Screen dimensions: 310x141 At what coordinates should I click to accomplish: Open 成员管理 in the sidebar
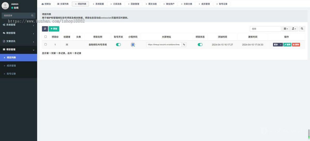[x=19, y=66]
